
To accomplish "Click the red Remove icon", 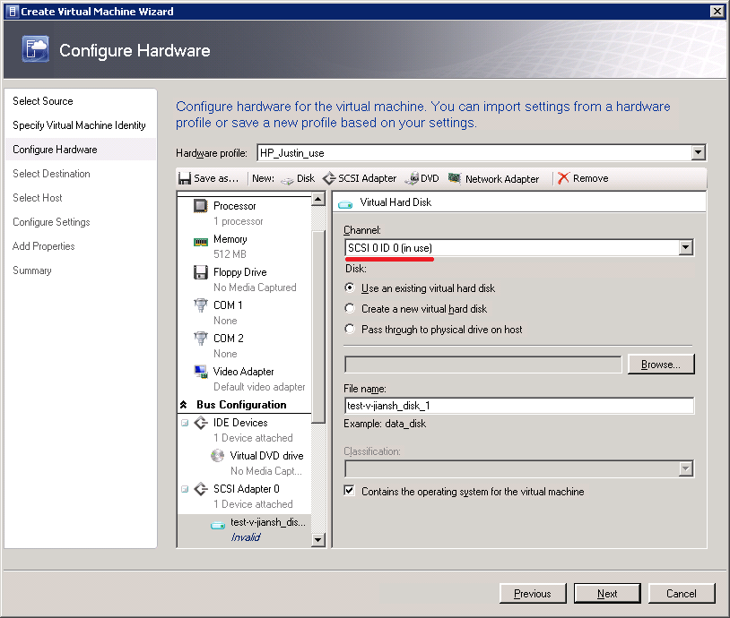I will (x=563, y=178).
